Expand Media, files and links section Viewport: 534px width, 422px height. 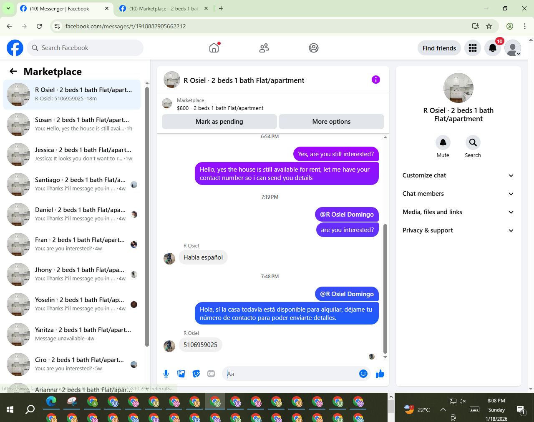(458, 212)
